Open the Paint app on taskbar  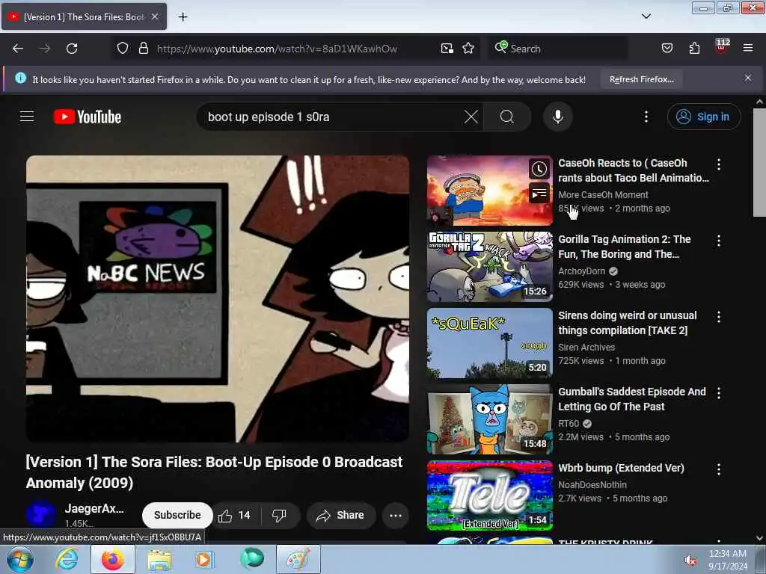pyautogui.click(x=298, y=559)
